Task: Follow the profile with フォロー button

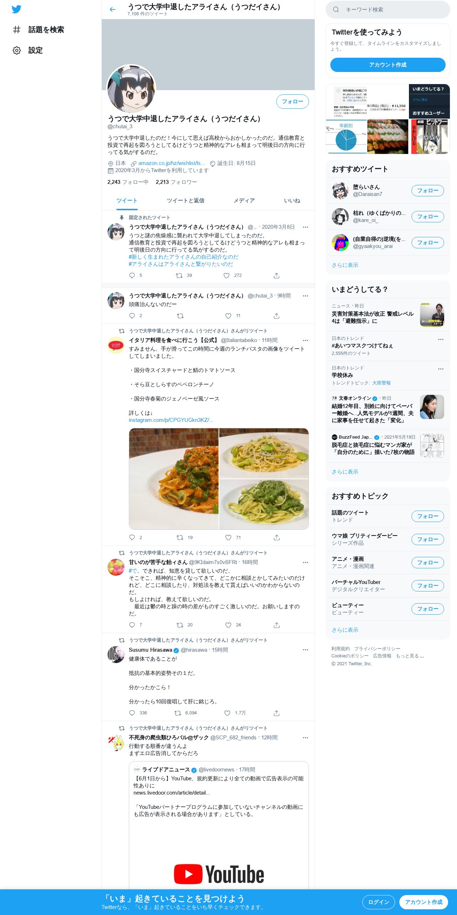Action: pos(292,102)
